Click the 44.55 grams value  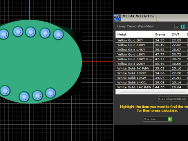coord(160,87)
